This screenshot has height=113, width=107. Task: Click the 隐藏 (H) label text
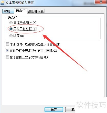point(19,36)
